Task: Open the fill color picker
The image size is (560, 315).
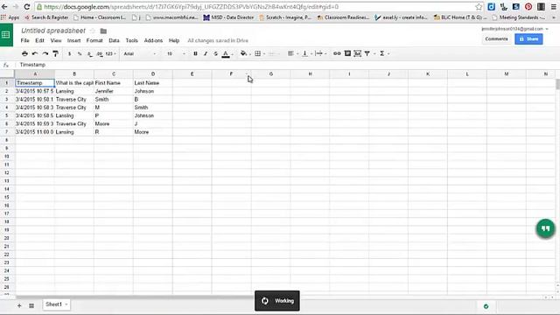Action: (245, 53)
